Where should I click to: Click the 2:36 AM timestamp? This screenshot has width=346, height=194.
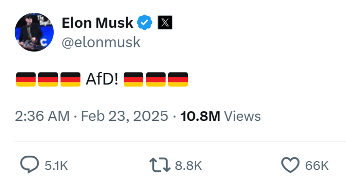42,116
